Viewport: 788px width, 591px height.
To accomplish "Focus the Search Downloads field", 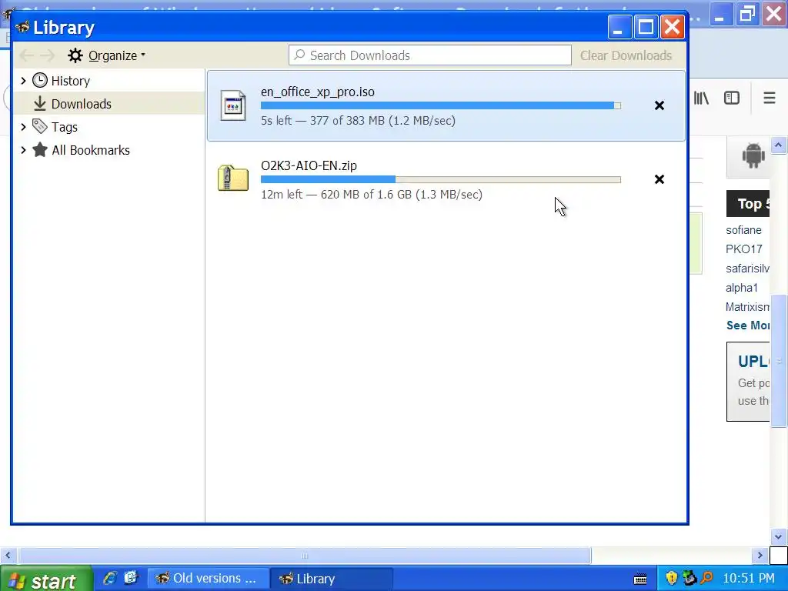I will click(429, 55).
